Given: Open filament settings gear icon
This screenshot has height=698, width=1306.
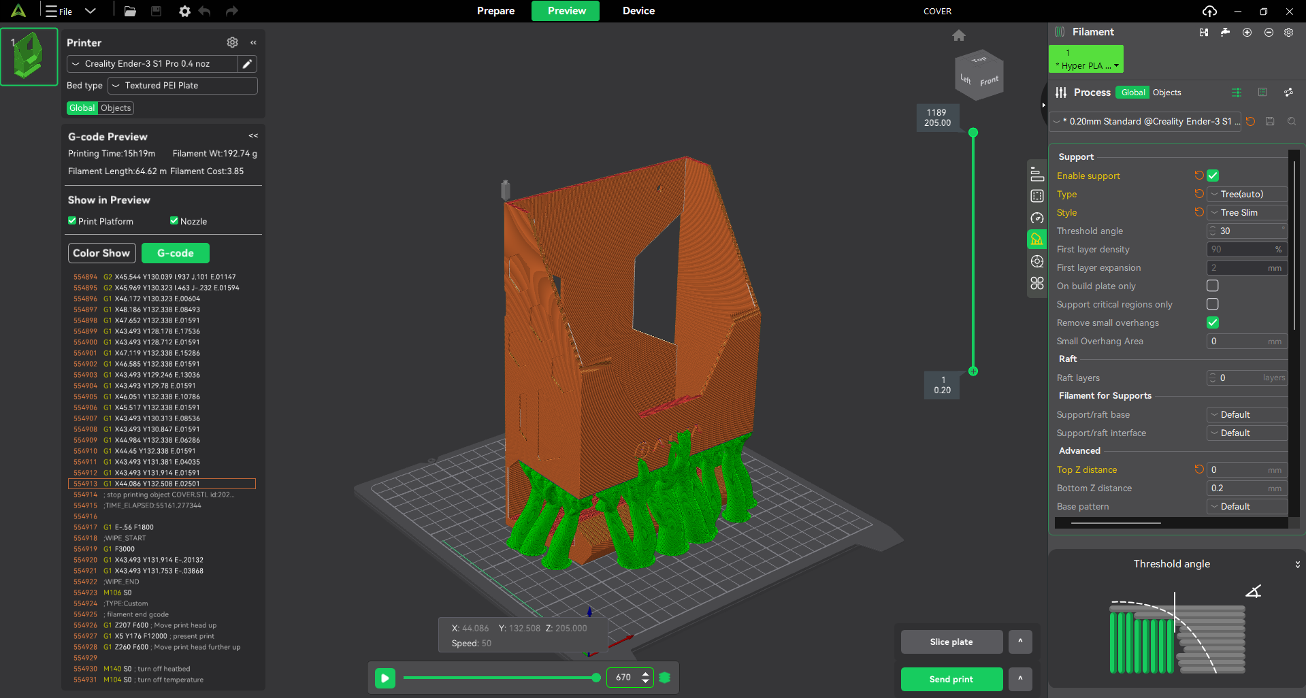Looking at the screenshot, I should point(1288,32).
